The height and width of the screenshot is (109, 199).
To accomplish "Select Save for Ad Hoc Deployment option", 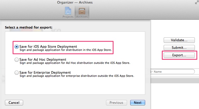I will pos(17,60).
